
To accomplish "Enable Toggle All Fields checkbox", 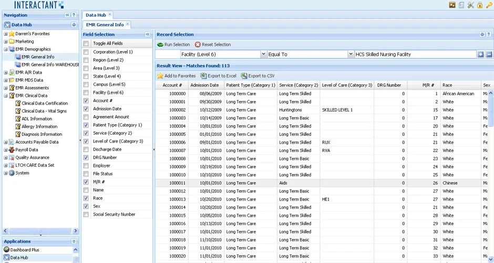I will pos(86,44).
